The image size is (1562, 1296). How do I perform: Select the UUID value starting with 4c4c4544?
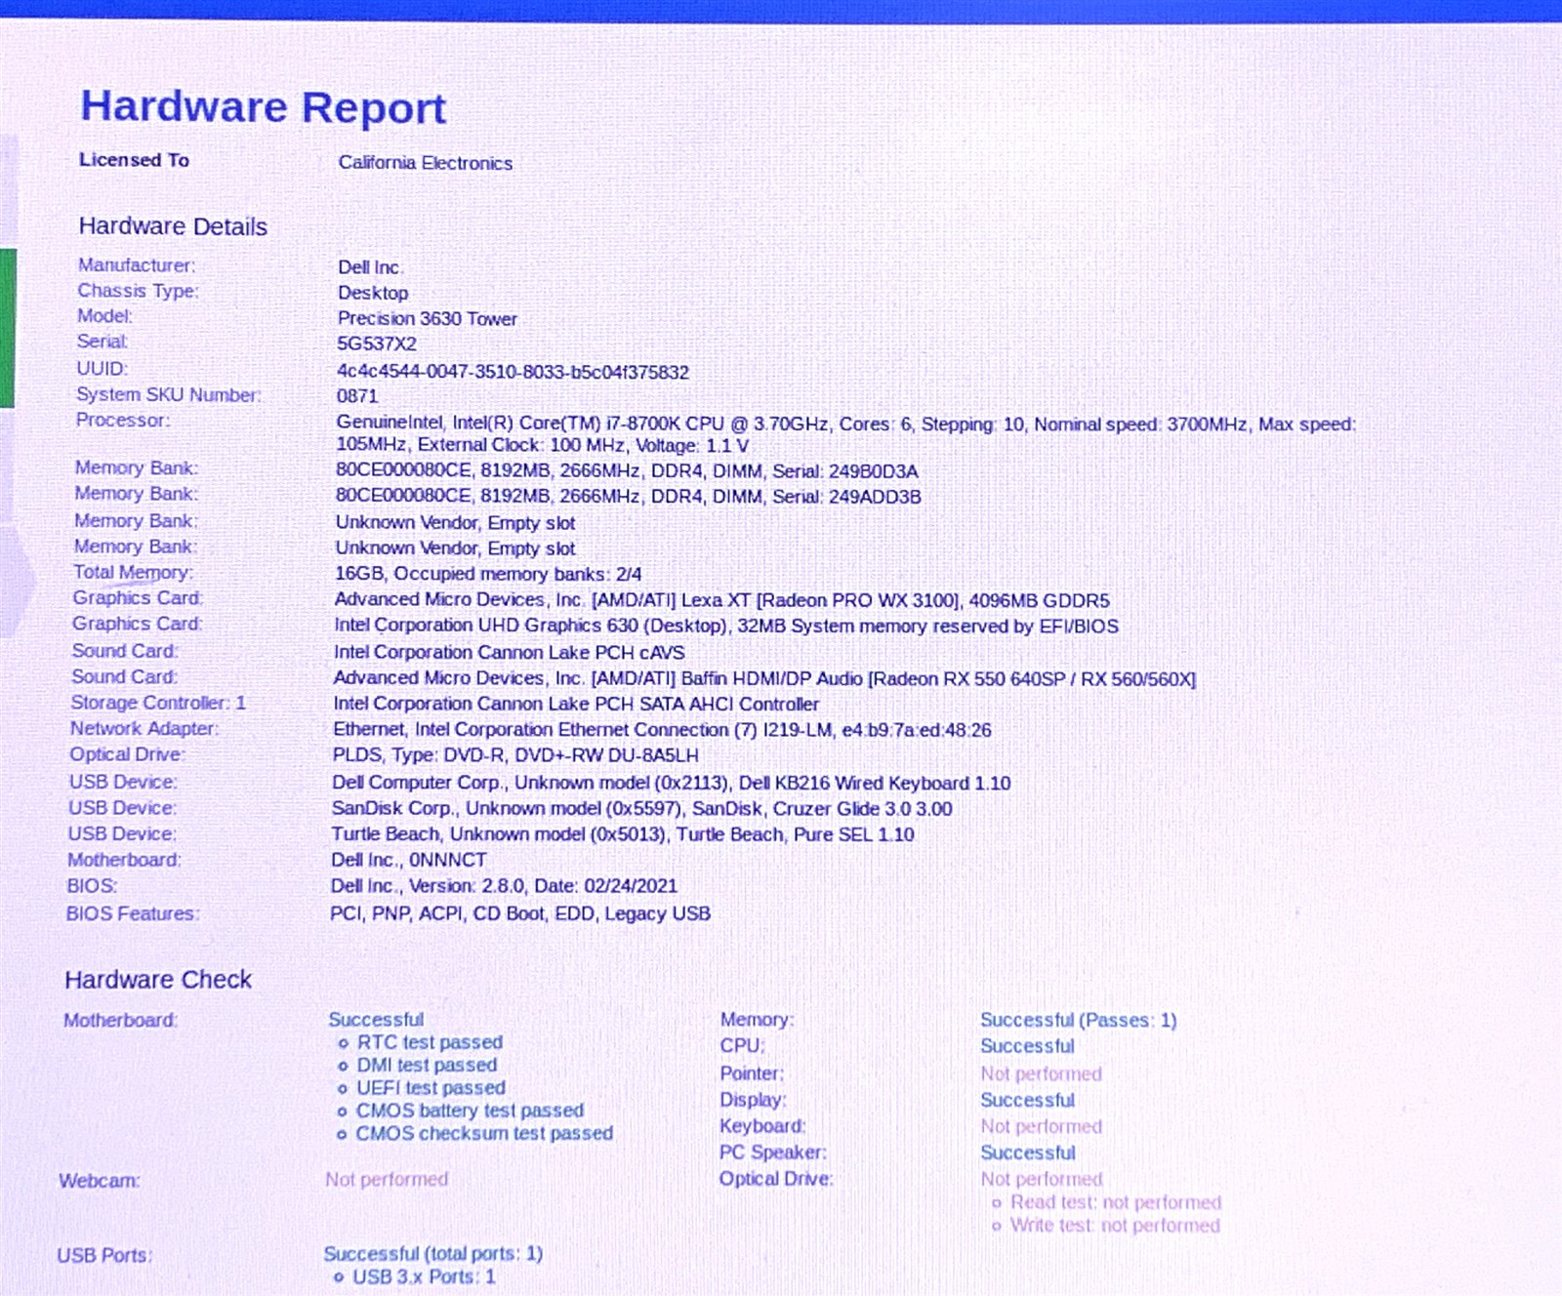point(513,372)
